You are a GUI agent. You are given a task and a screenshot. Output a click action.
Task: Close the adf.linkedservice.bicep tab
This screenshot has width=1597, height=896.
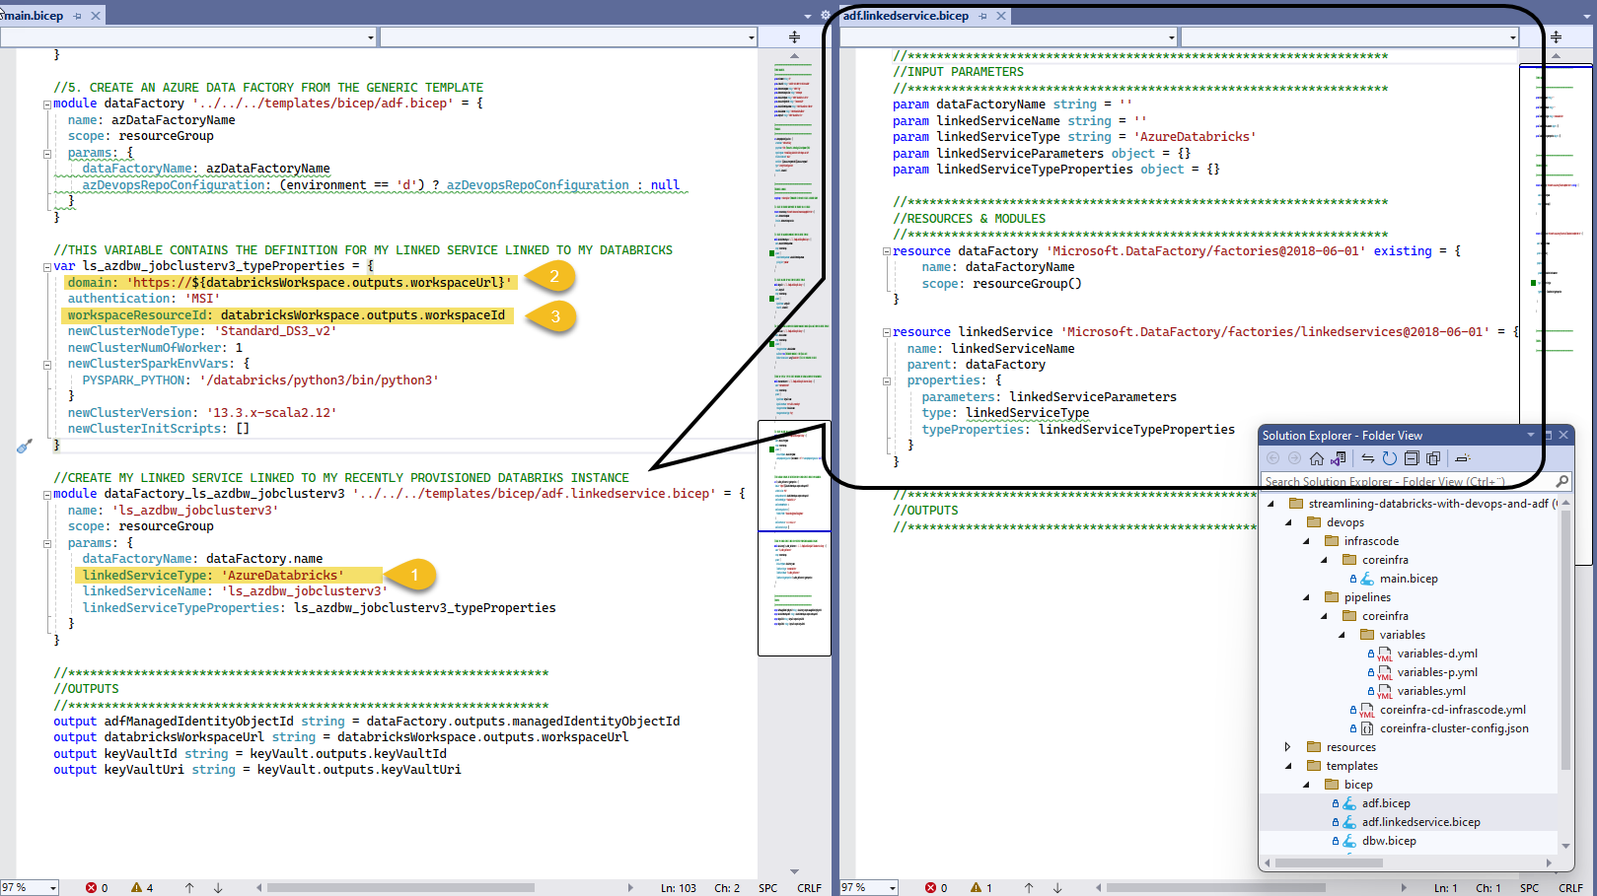pyautogui.click(x=1001, y=16)
